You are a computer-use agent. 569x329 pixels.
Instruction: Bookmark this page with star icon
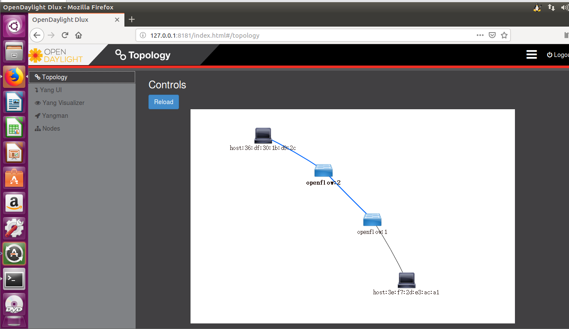click(x=504, y=35)
